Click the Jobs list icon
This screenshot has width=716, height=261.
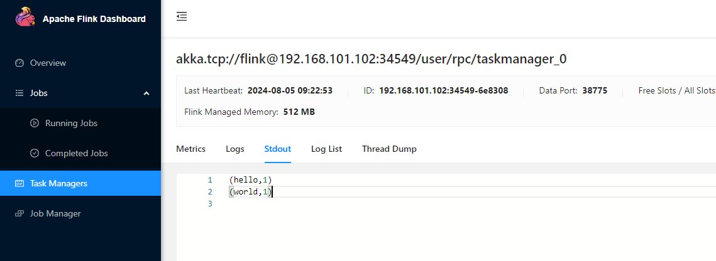(x=19, y=93)
